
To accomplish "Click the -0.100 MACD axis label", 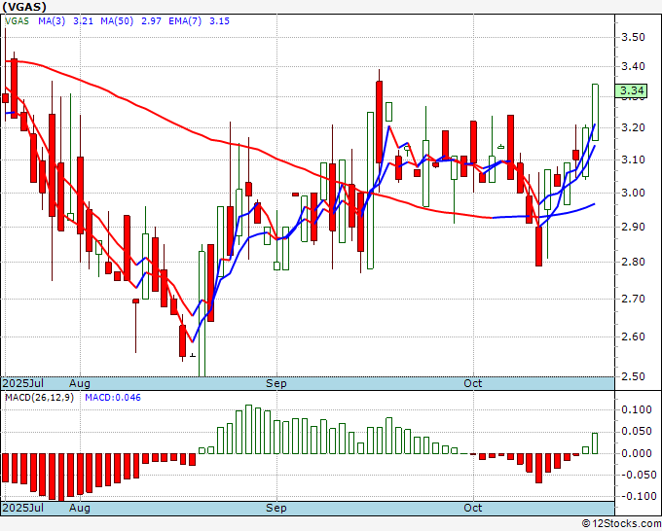I will [x=637, y=496].
